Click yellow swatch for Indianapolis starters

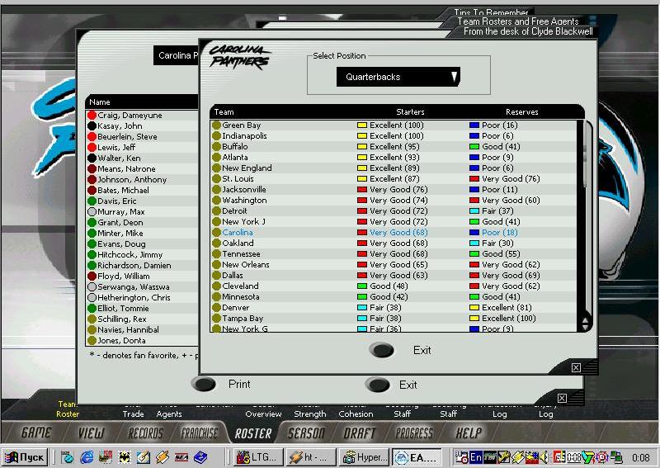click(361, 136)
